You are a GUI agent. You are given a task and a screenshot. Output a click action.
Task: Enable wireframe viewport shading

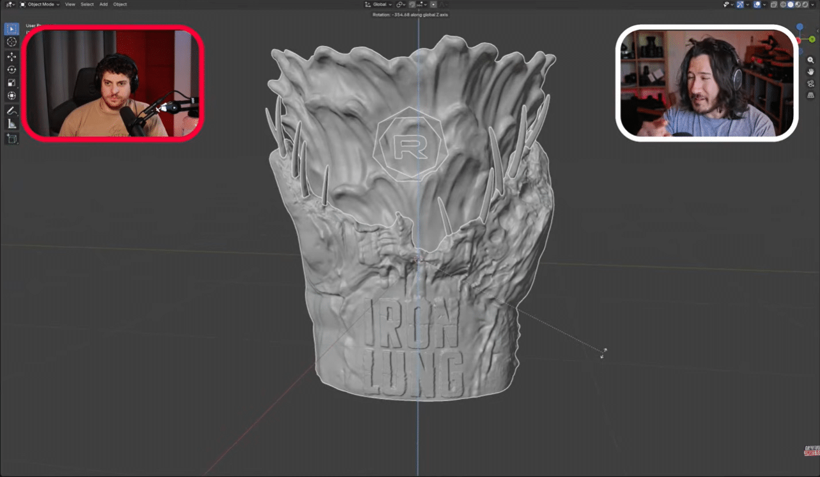783,4
